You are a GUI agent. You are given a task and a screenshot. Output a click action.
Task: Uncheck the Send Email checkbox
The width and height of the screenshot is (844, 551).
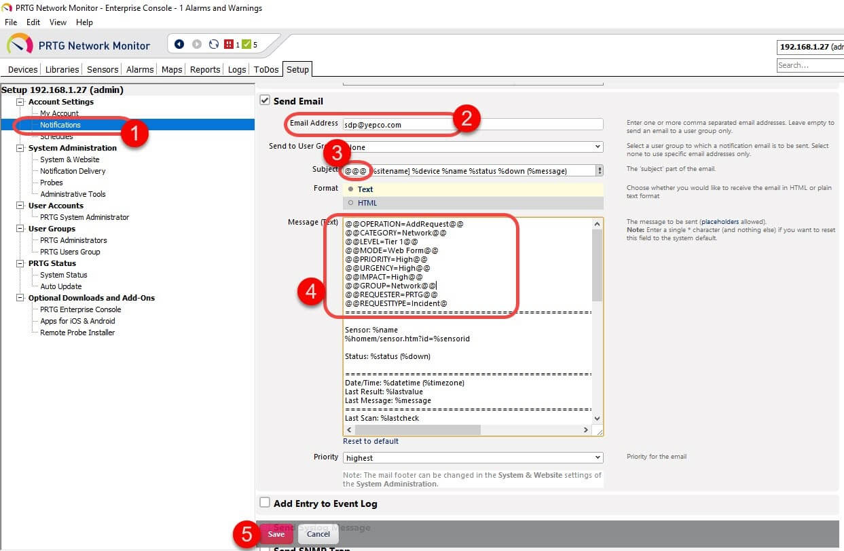pos(265,100)
